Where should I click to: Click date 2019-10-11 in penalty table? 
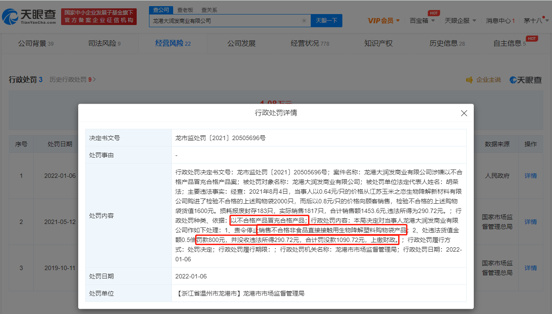click(60, 268)
